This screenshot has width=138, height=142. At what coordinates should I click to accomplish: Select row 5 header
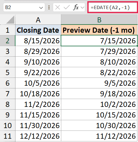[8, 72]
